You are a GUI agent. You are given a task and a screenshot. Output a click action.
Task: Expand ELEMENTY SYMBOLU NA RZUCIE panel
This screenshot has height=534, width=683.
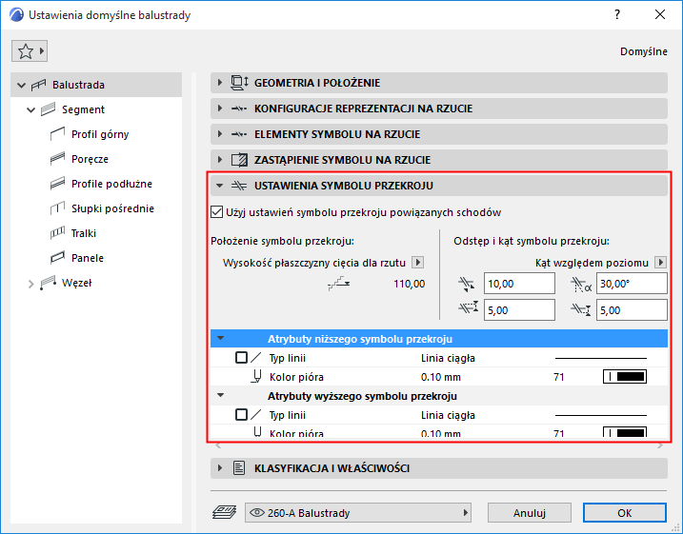(x=438, y=134)
